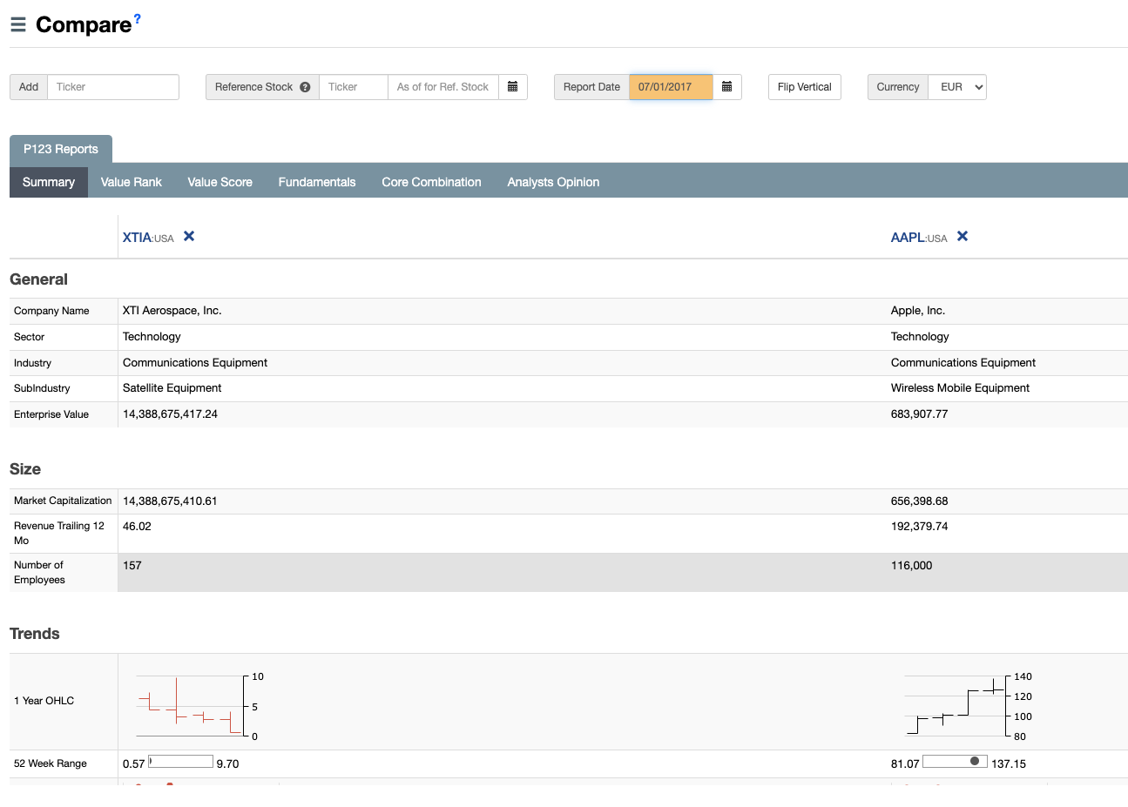1128x807 pixels.
Task: Click XTIA enterprise value 14,388,675,417.24
Action: 171,414
